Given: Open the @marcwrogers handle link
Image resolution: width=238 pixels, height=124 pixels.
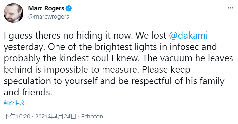Looking at the screenshot, I should tap(49, 17).
